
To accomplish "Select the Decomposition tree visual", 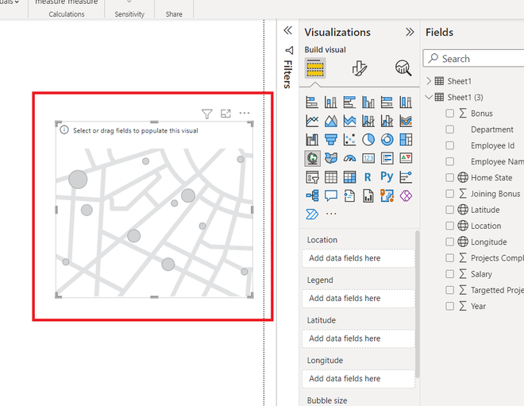I will tap(312, 195).
